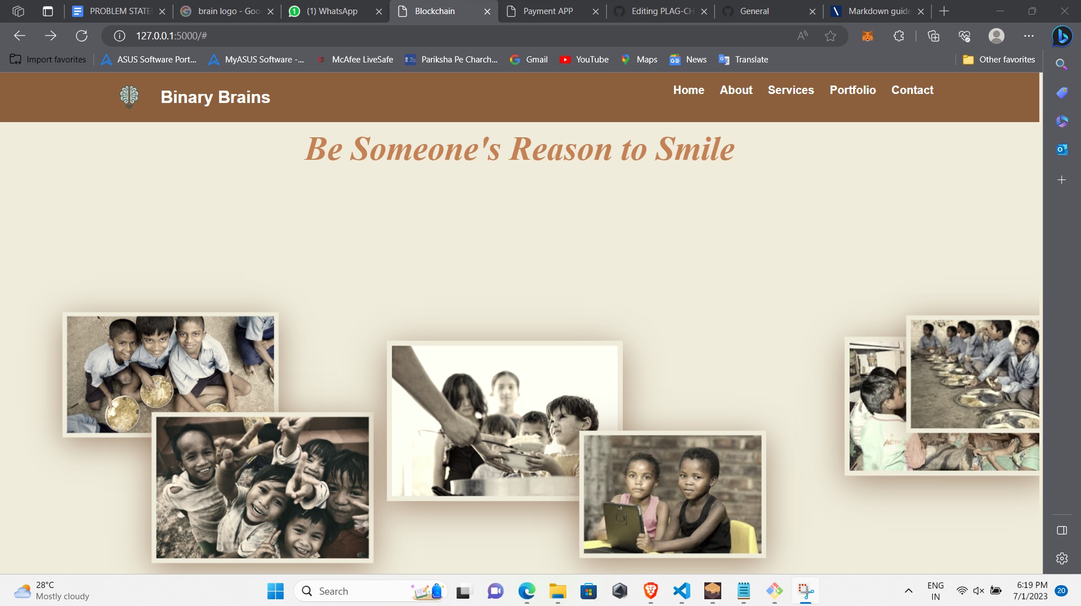This screenshot has width=1081, height=606.
Task: Unmute the system volume in tray
Action: [978, 591]
